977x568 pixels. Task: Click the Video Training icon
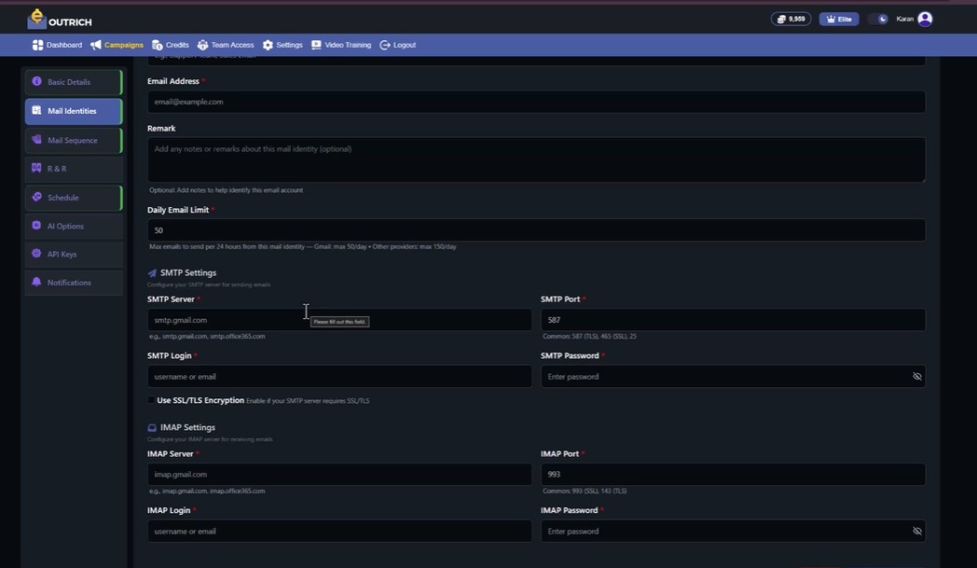[x=317, y=45]
